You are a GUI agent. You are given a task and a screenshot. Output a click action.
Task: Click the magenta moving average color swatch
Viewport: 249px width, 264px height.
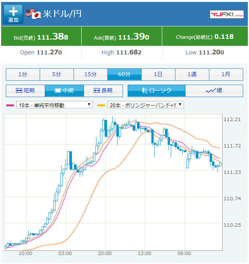(10, 105)
